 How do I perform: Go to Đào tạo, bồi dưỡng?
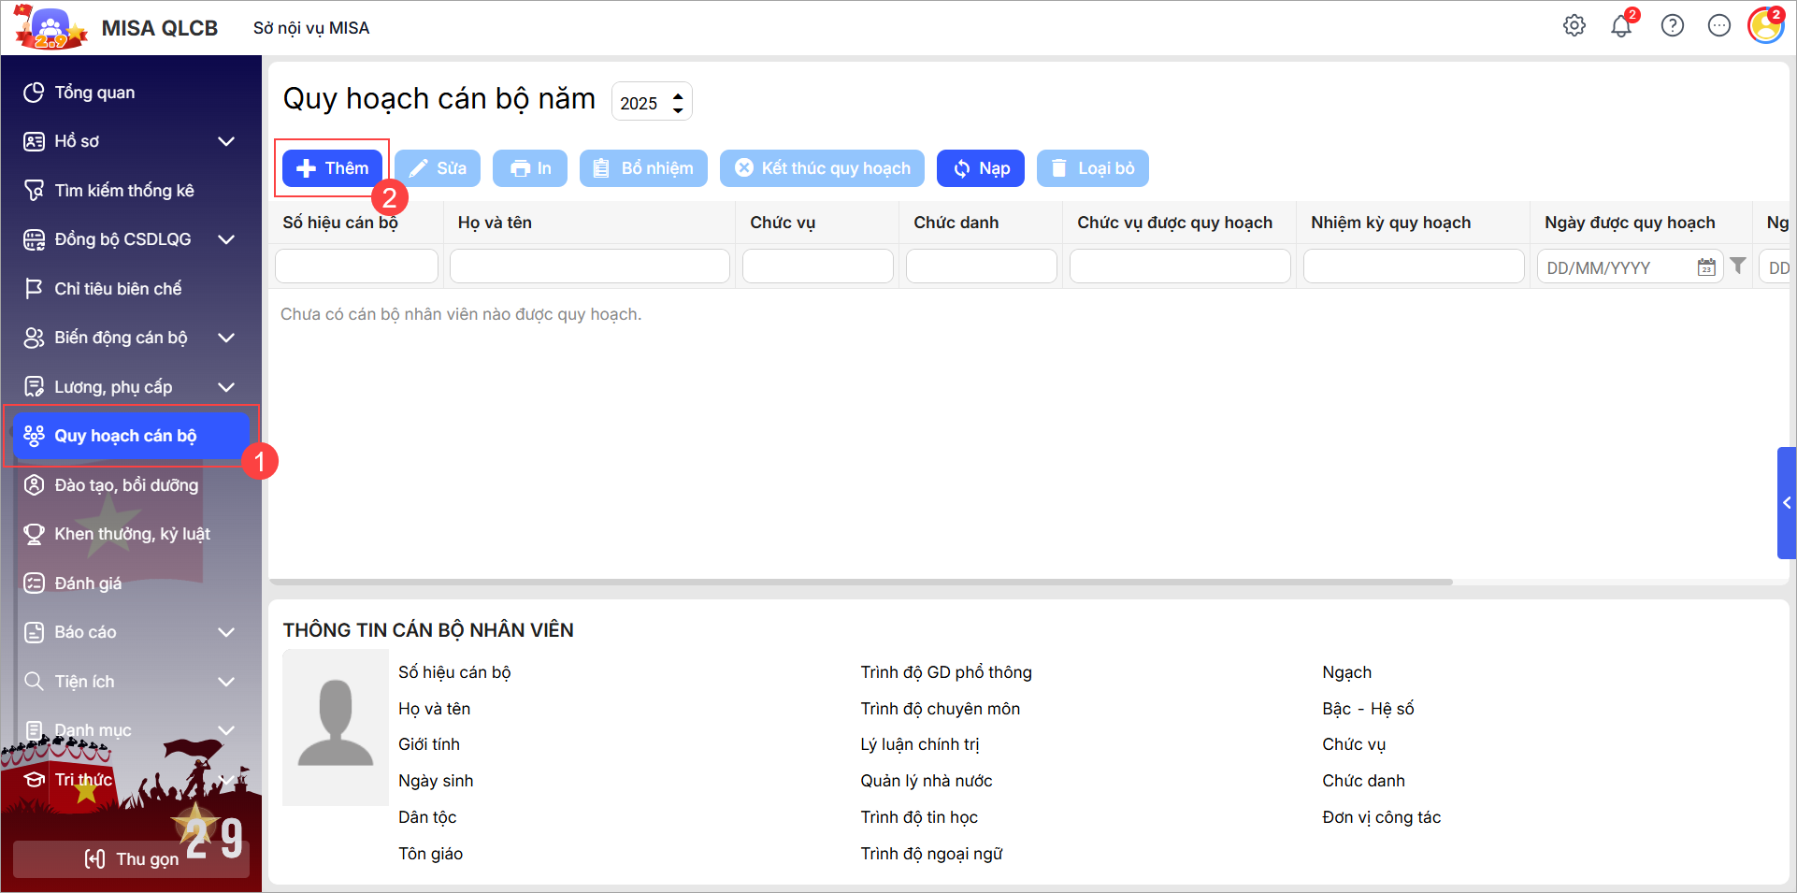[126, 485]
